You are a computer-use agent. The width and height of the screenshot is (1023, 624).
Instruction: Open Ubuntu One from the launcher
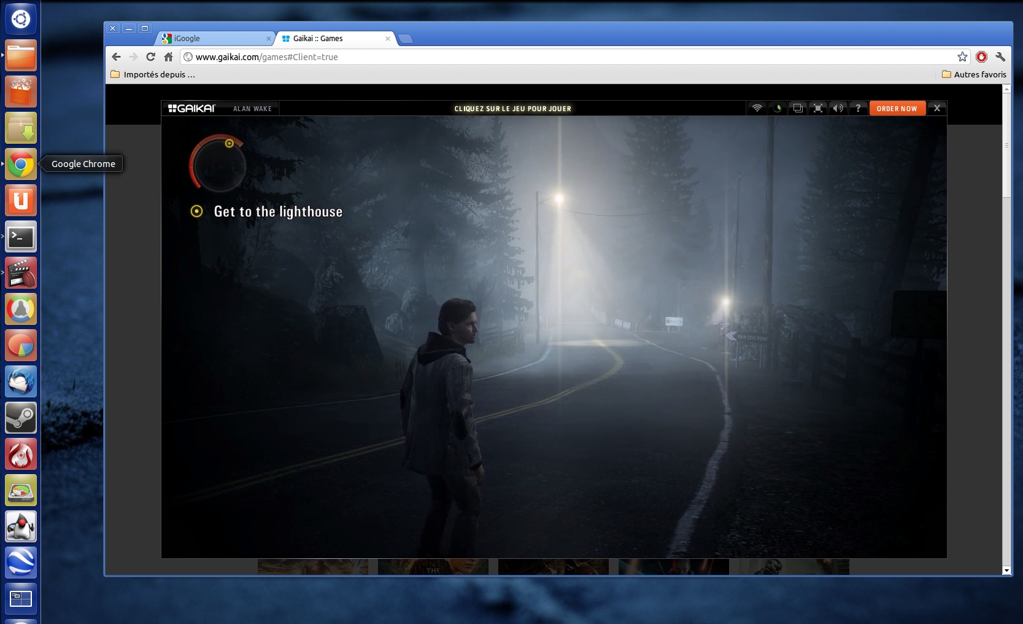pyautogui.click(x=21, y=200)
